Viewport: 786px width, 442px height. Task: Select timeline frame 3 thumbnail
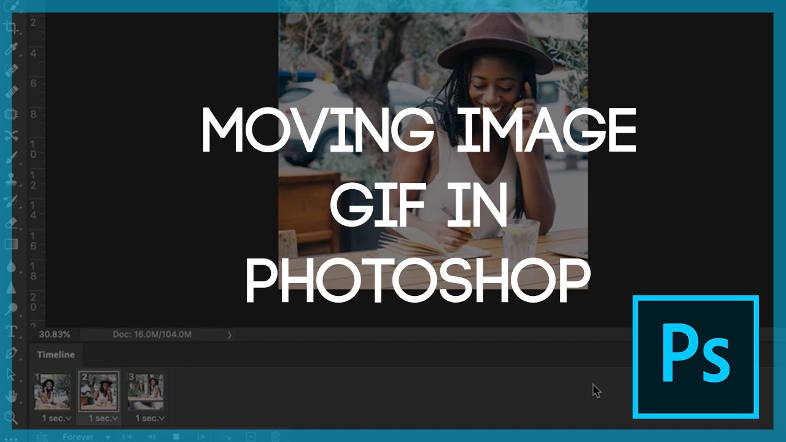coord(146,392)
